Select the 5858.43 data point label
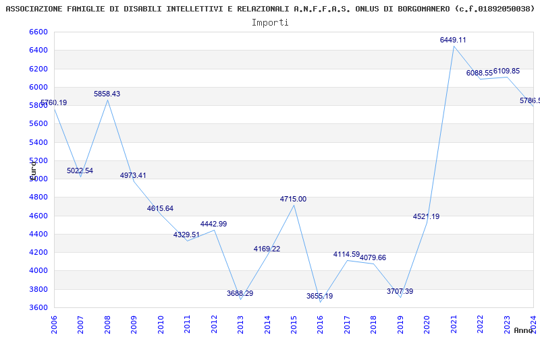 [107, 94]
